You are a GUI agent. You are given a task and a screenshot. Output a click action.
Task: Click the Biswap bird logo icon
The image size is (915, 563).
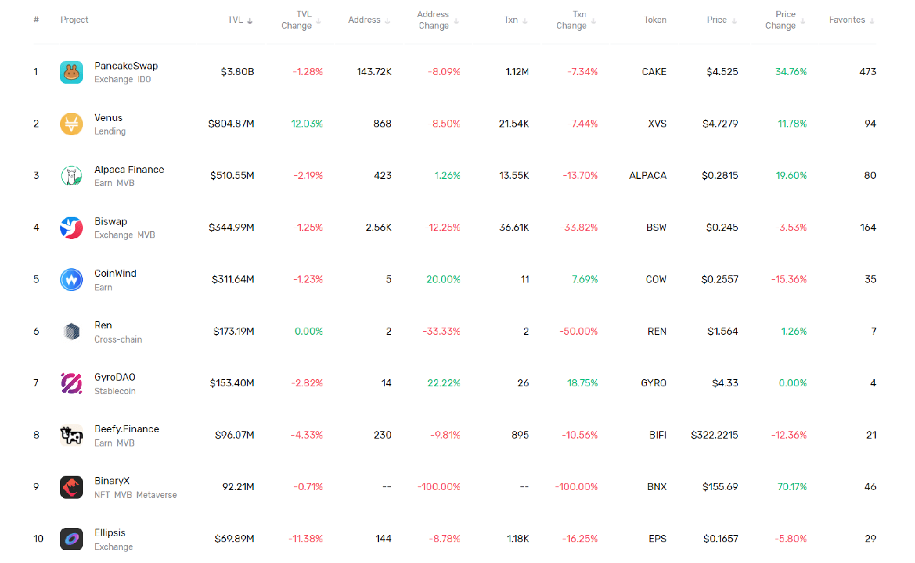tap(71, 227)
